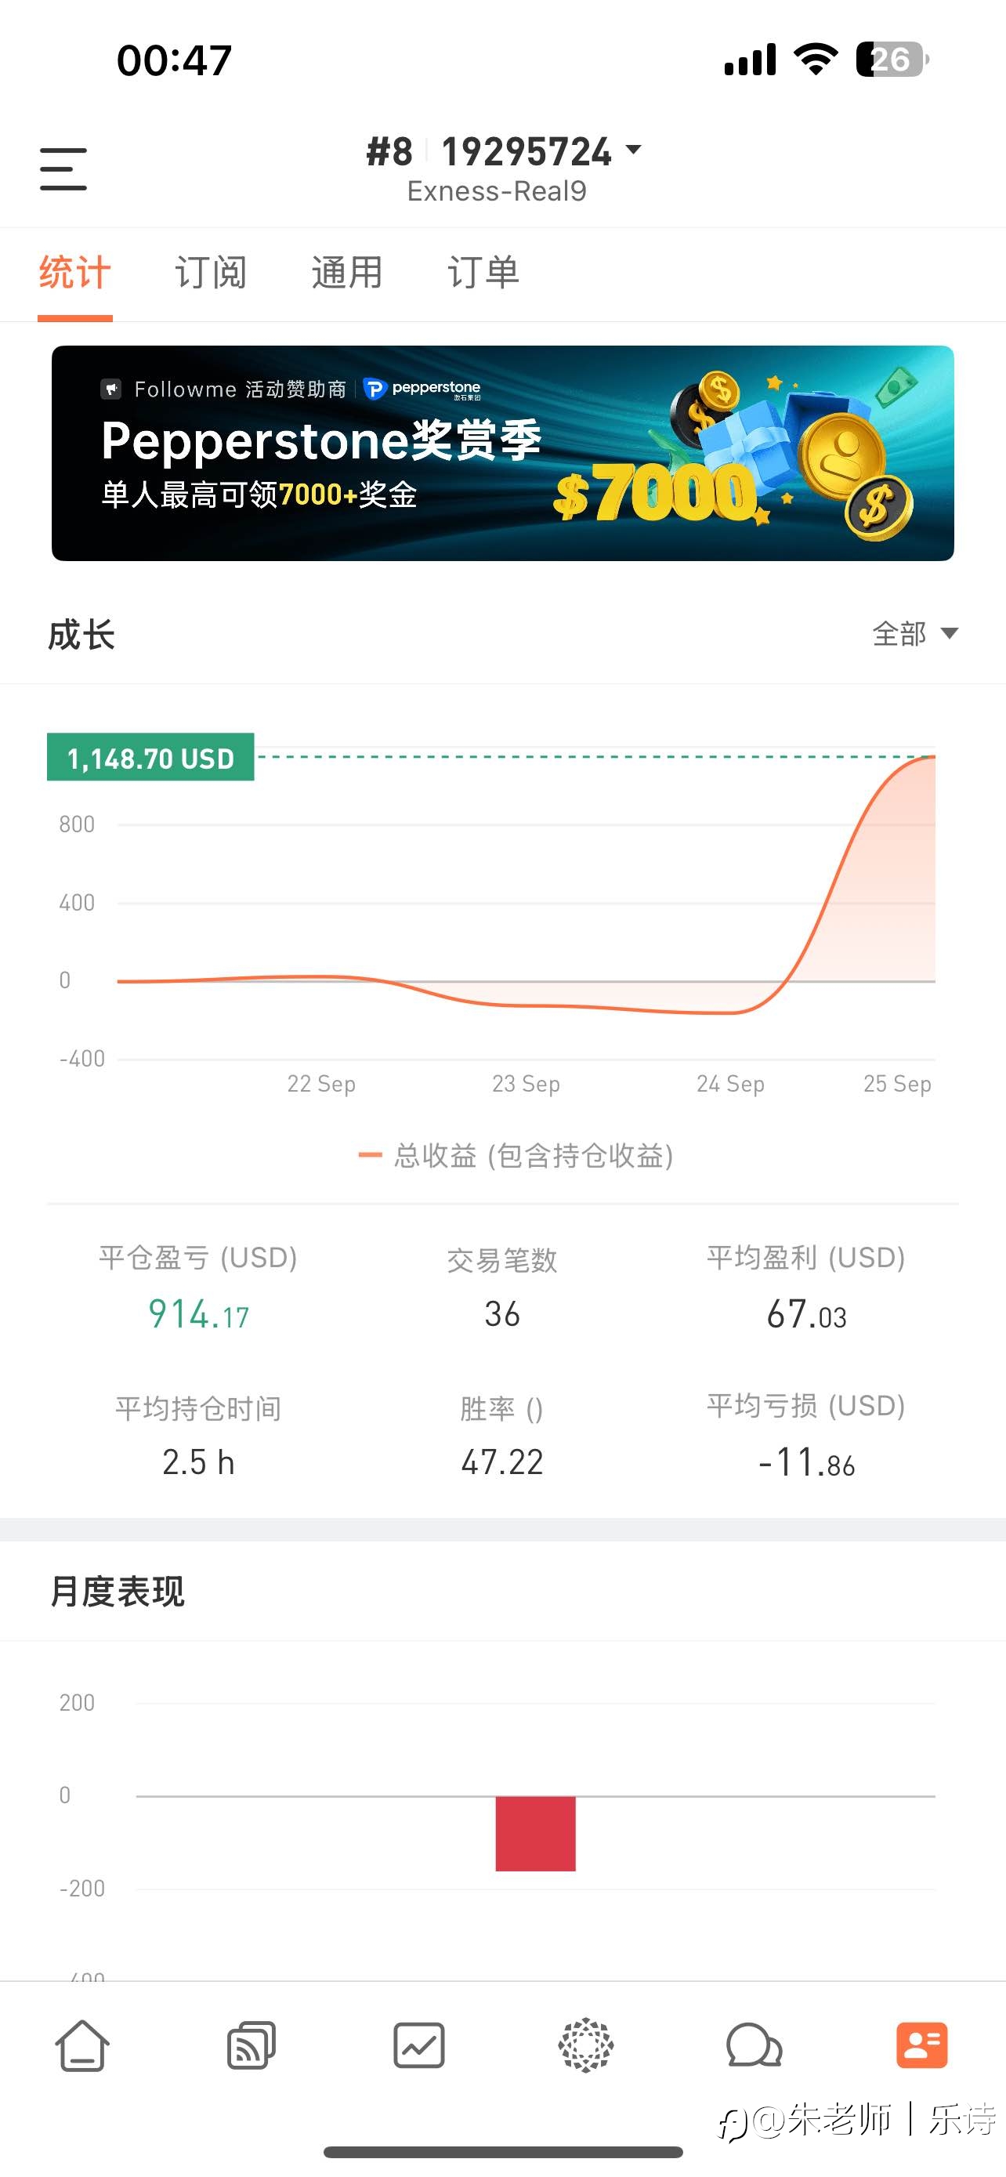Open the hamburger side menu

click(63, 169)
